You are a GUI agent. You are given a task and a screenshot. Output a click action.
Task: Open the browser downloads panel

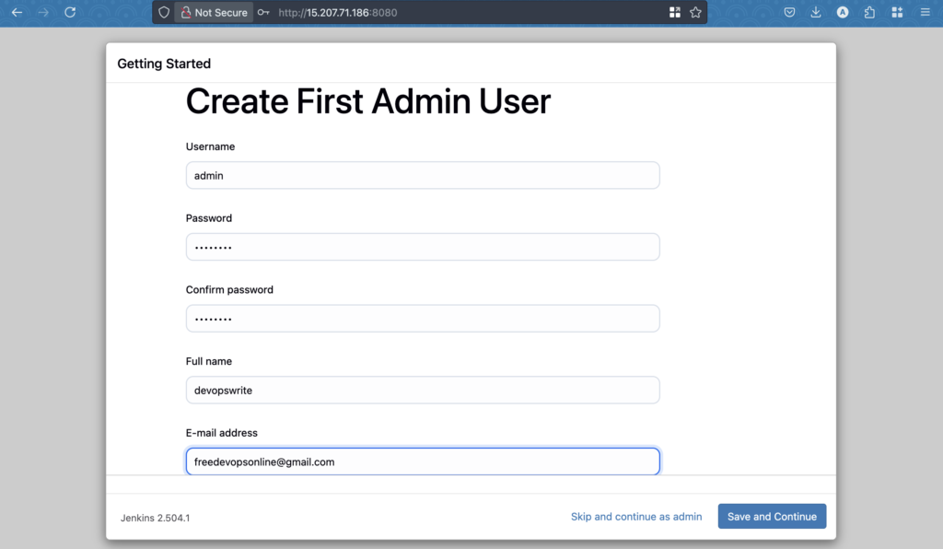[x=816, y=12]
